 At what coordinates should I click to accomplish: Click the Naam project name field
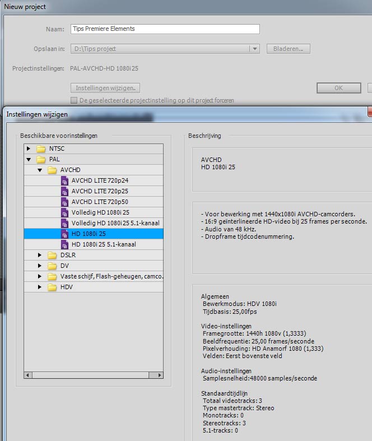[165, 29]
